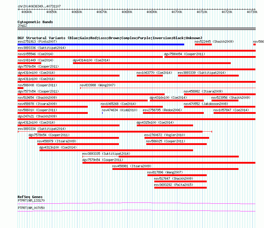Click the small blue nsv474634 gain marker
The image size is (264, 228).
[102, 113]
